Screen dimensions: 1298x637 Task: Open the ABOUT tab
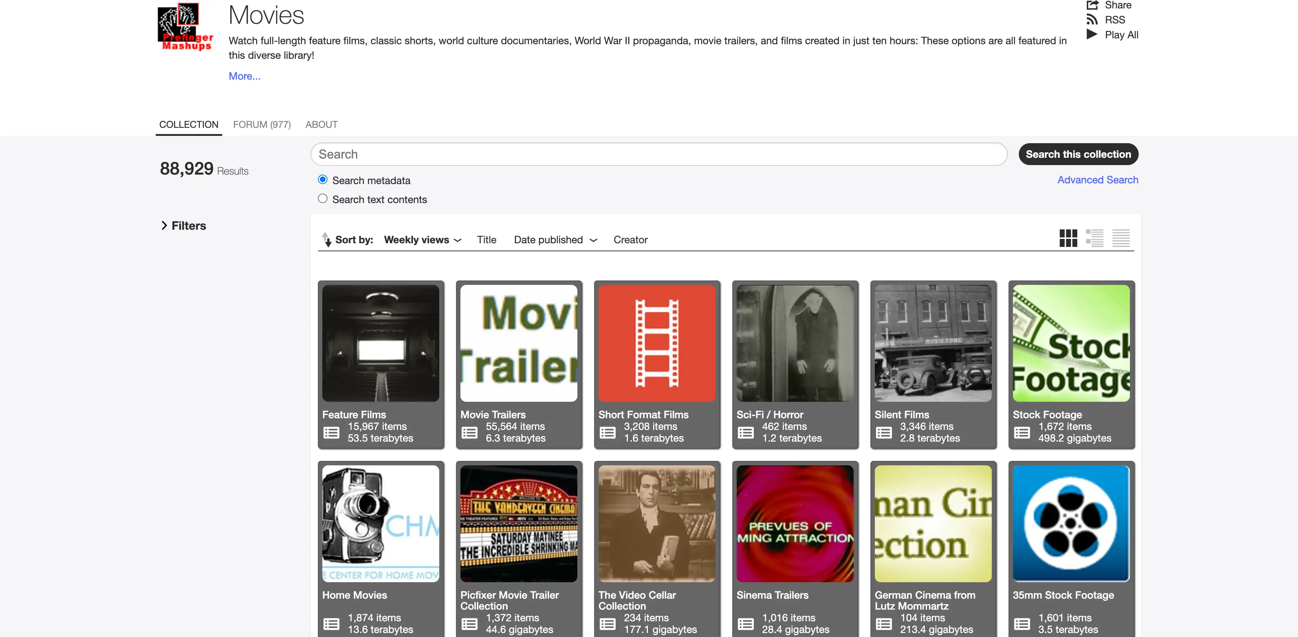tap(321, 125)
